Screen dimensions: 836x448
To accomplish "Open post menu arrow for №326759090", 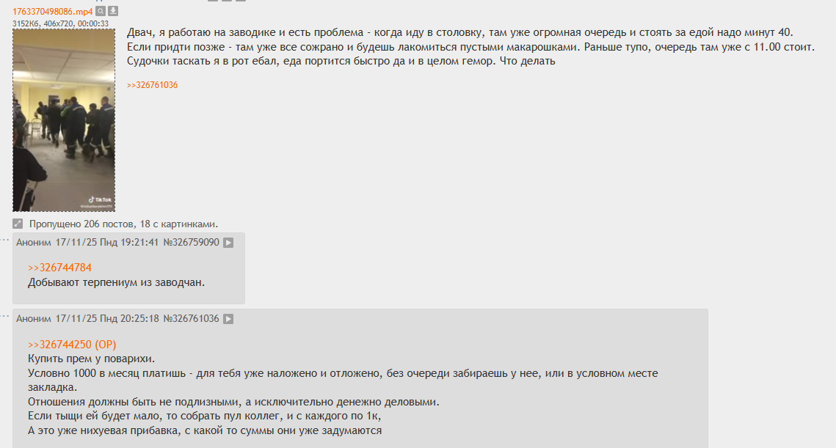I will point(228,243).
